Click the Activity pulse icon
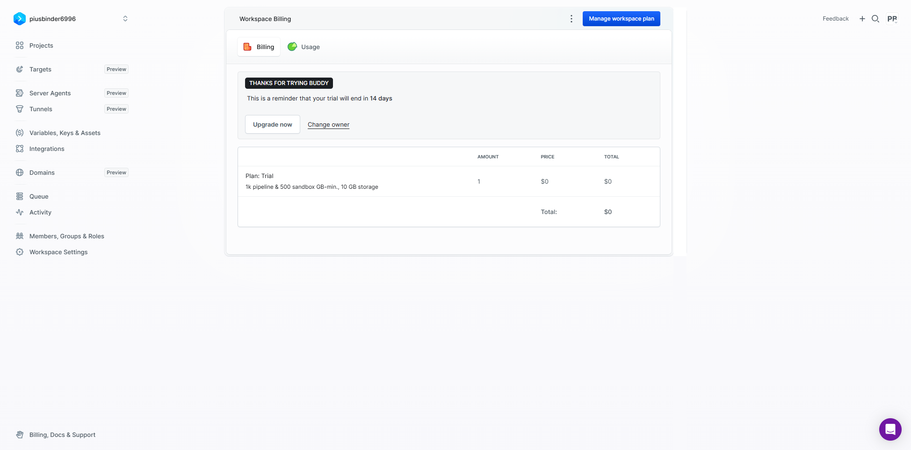This screenshot has height=450, width=911. point(20,212)
